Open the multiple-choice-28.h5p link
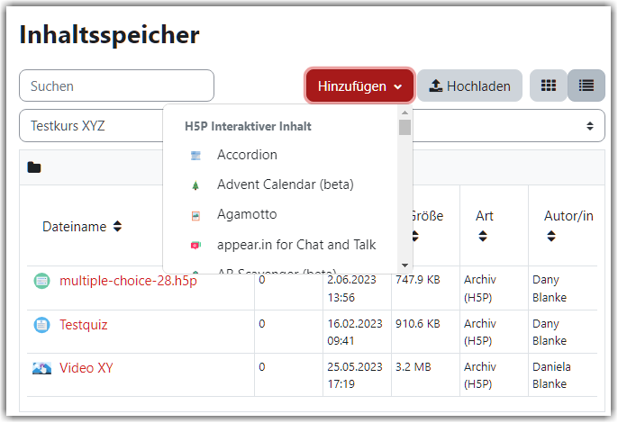The width and height of the screenshot is (618, 423). pyautogui.click(x=128, y=281)
